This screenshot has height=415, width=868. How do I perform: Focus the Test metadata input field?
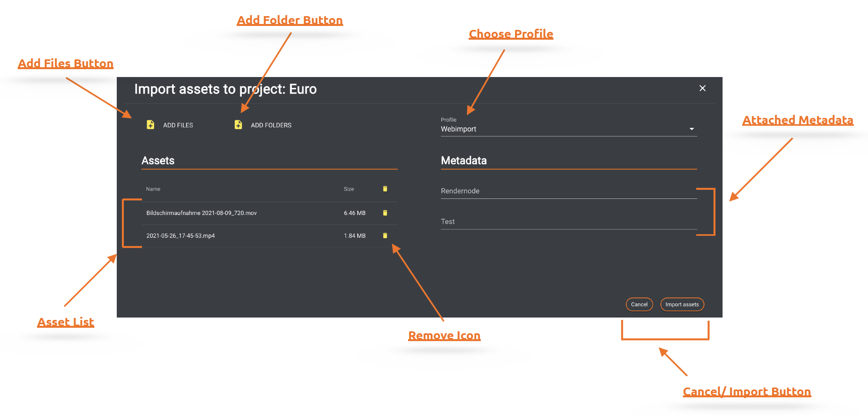coord(568,222)
